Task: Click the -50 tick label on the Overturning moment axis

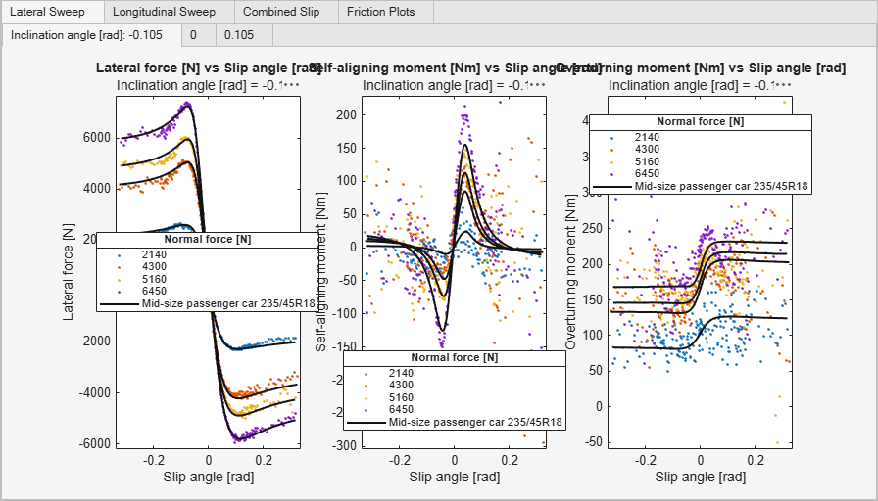Action: (x=593, y=441)
